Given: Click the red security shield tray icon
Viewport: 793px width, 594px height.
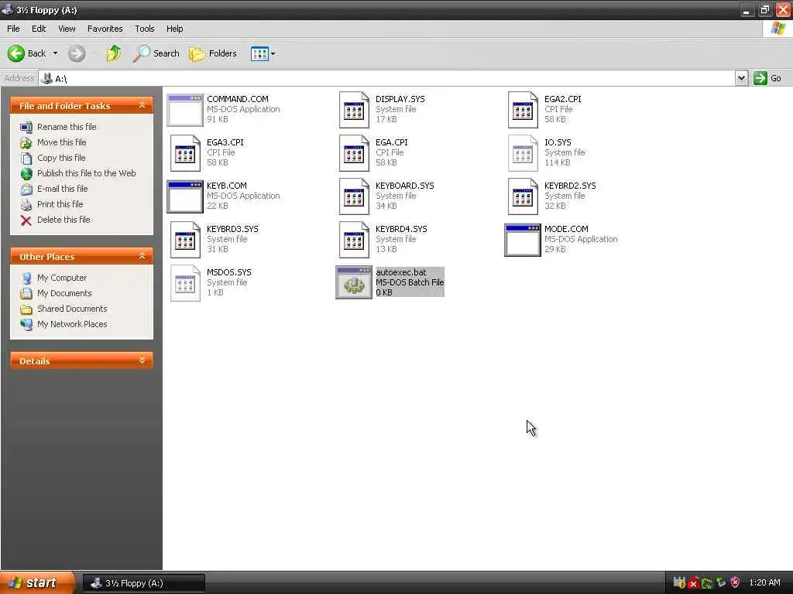Looking at the screenshot, I should click(x=735, y=583).
